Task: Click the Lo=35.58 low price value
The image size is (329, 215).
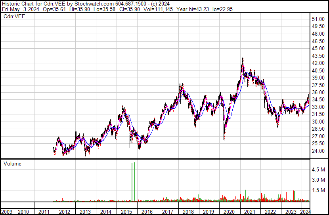Action: 104,9
